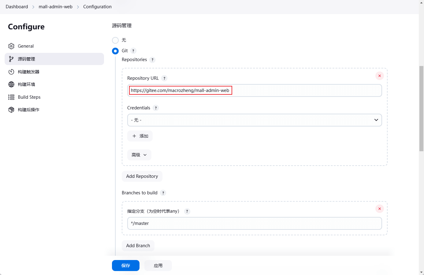Screen dimensions: 424x275
Task: Click the 构建后操作 box icon
Action: click(11, 110)
